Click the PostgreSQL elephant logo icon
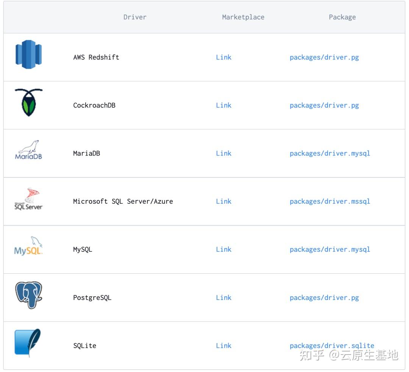This screenshot has height=372, width=409. coord(29,295)
